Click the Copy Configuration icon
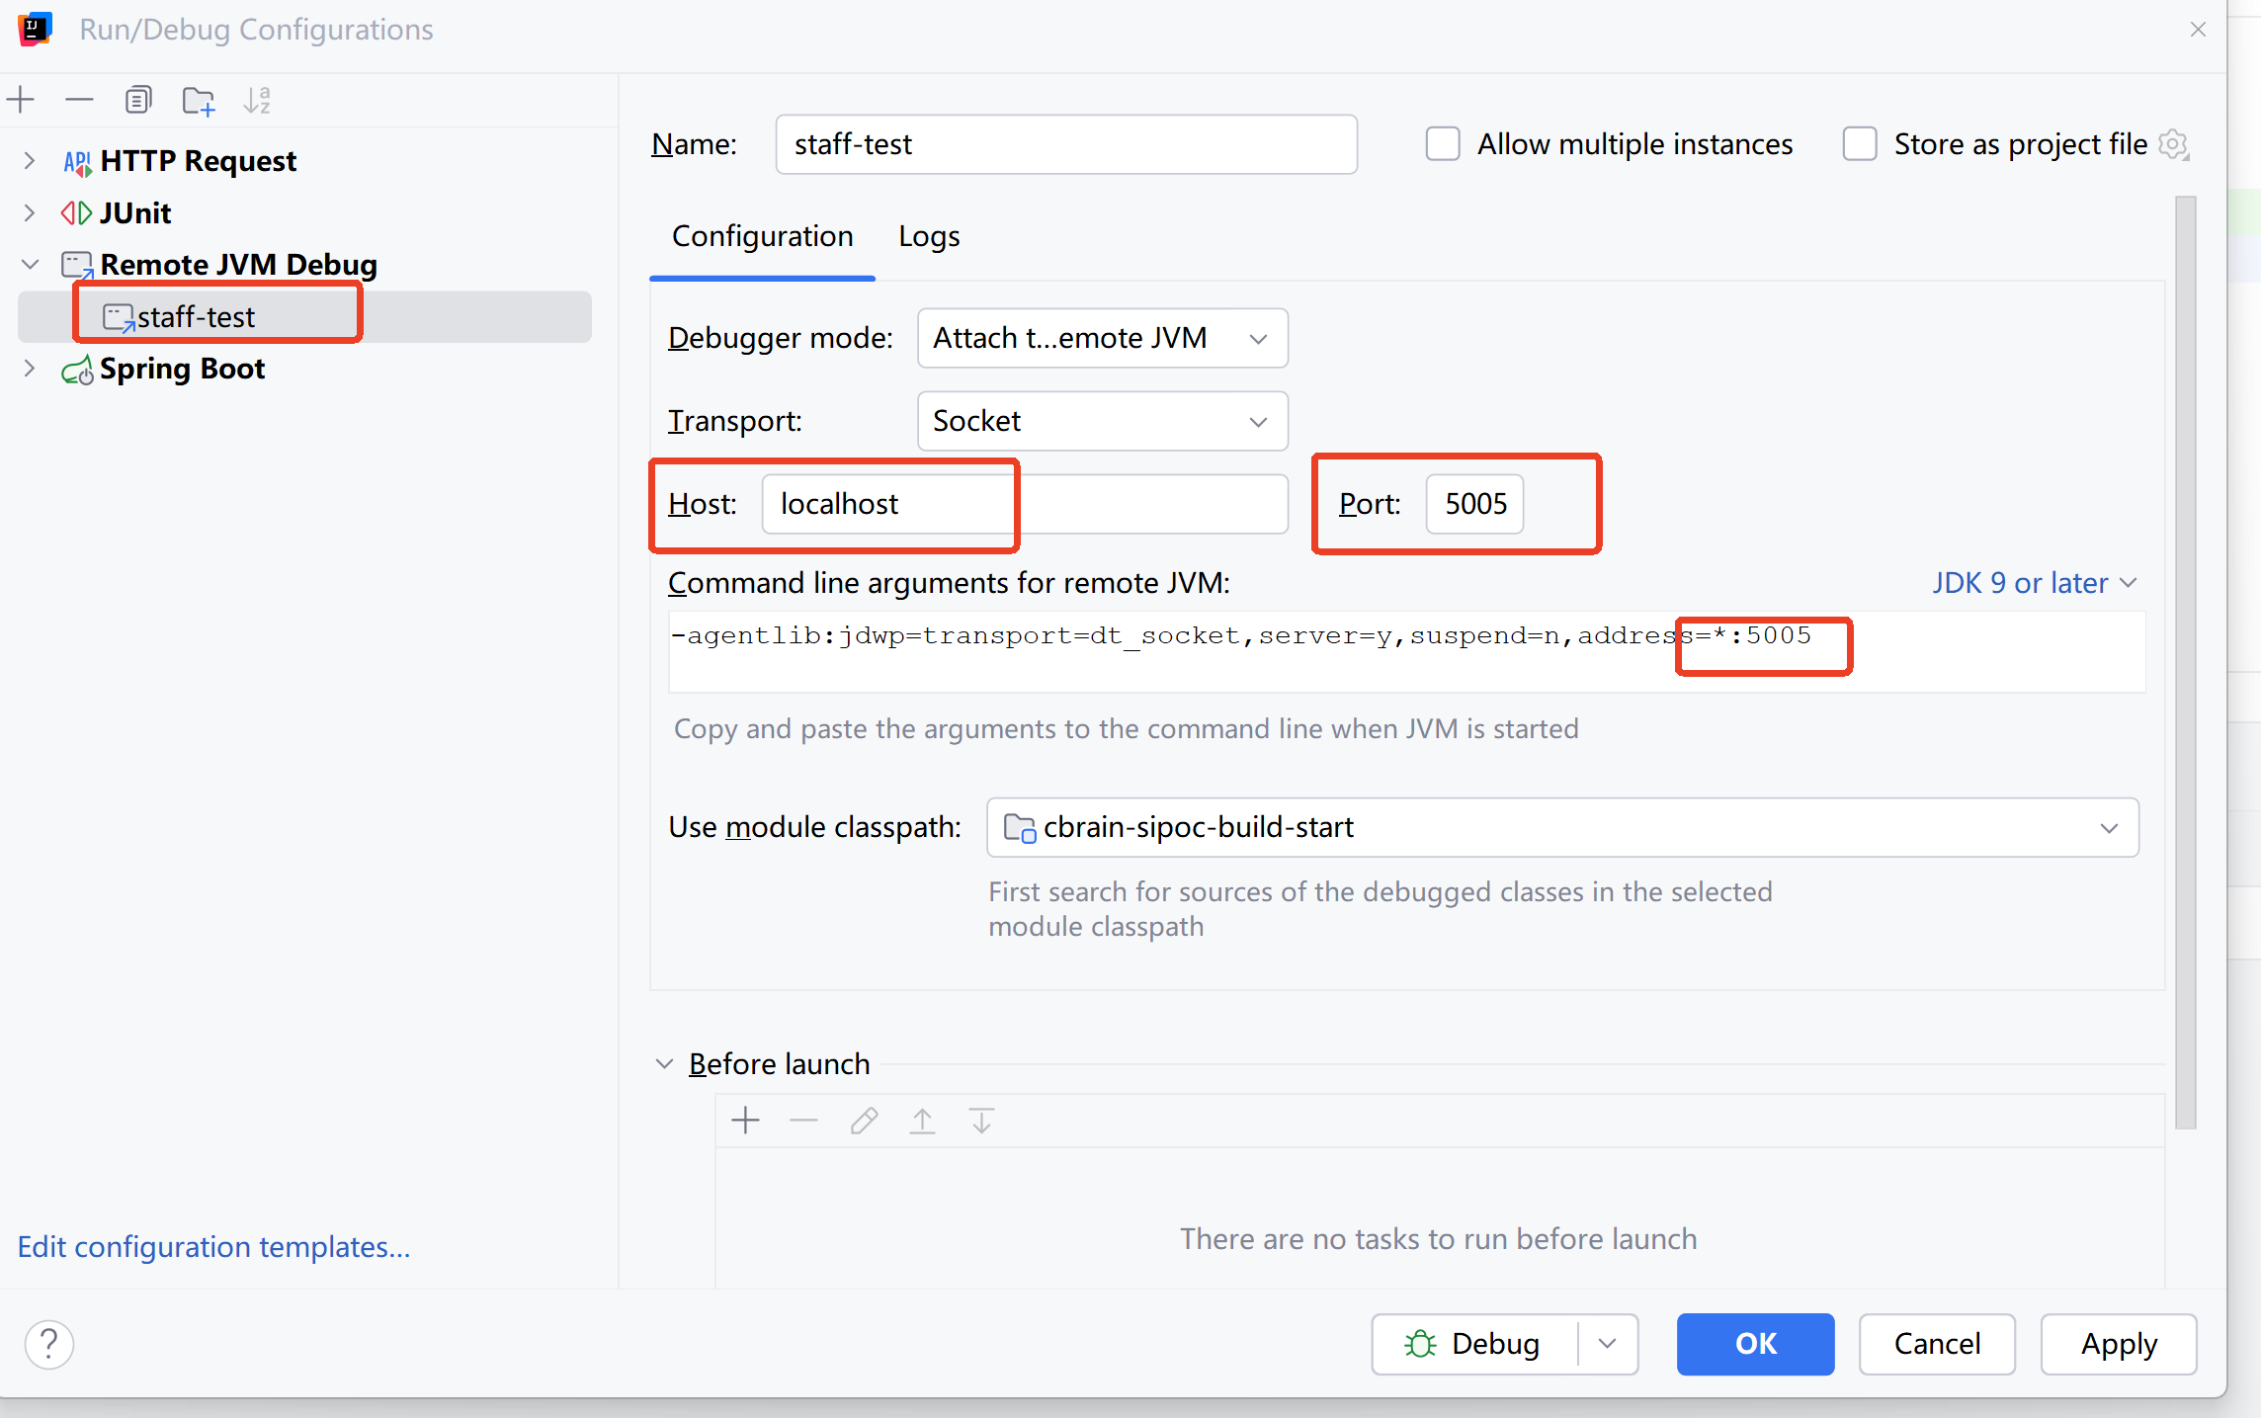The width and height of the screenshot is (2261, 1418). click(x=138, y=100)
